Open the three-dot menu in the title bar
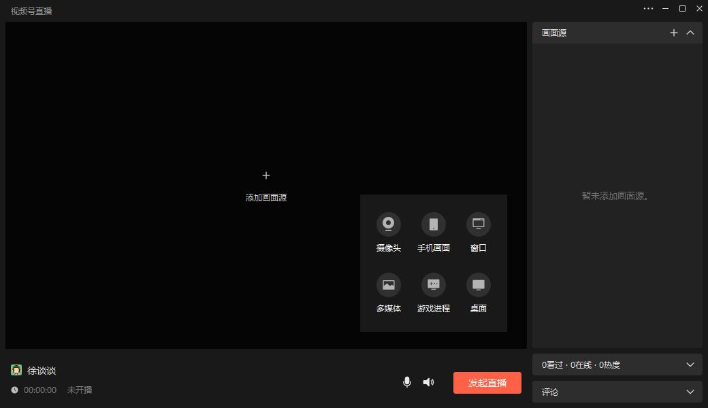 (647, 9)
